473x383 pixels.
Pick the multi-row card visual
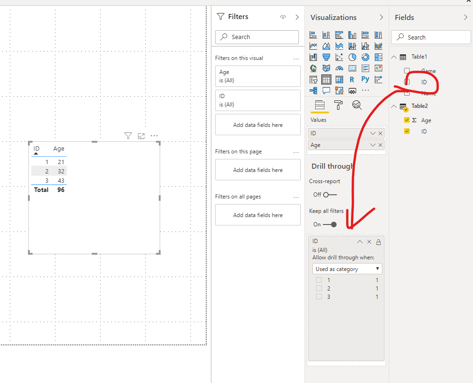click(x=365, y=68)
